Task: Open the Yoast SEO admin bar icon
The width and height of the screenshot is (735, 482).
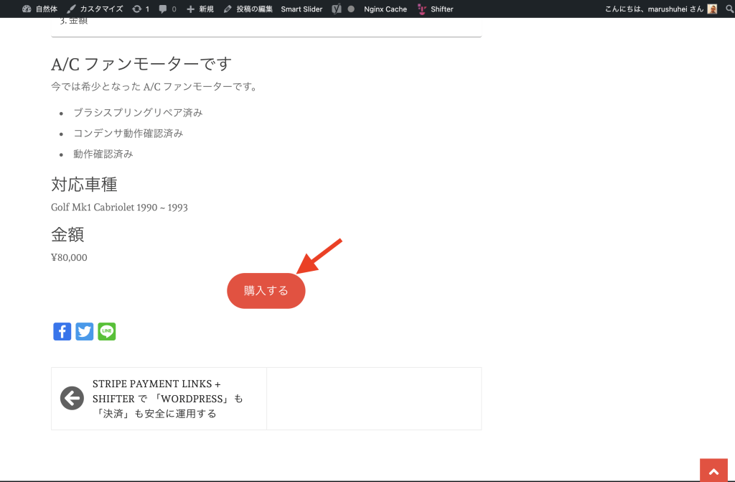Action: tap(336, 9)
